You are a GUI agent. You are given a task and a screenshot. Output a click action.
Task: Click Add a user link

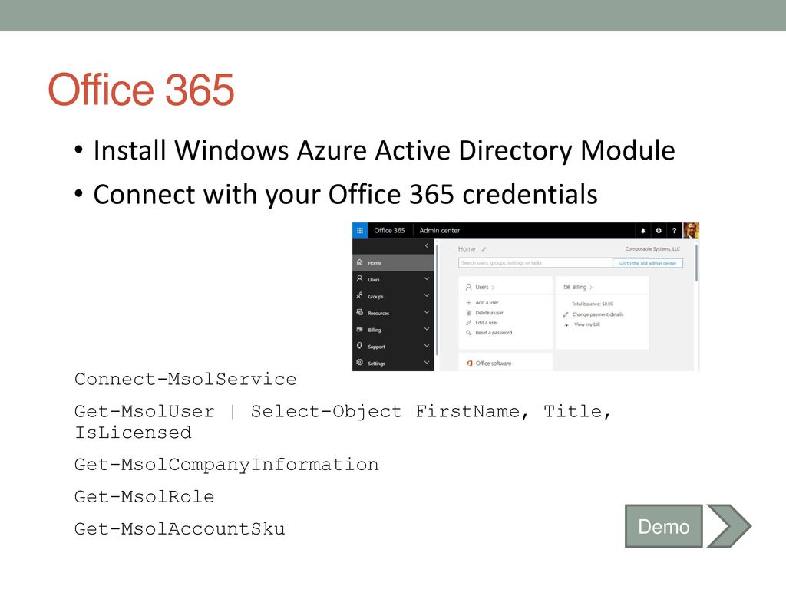(487, 302)
